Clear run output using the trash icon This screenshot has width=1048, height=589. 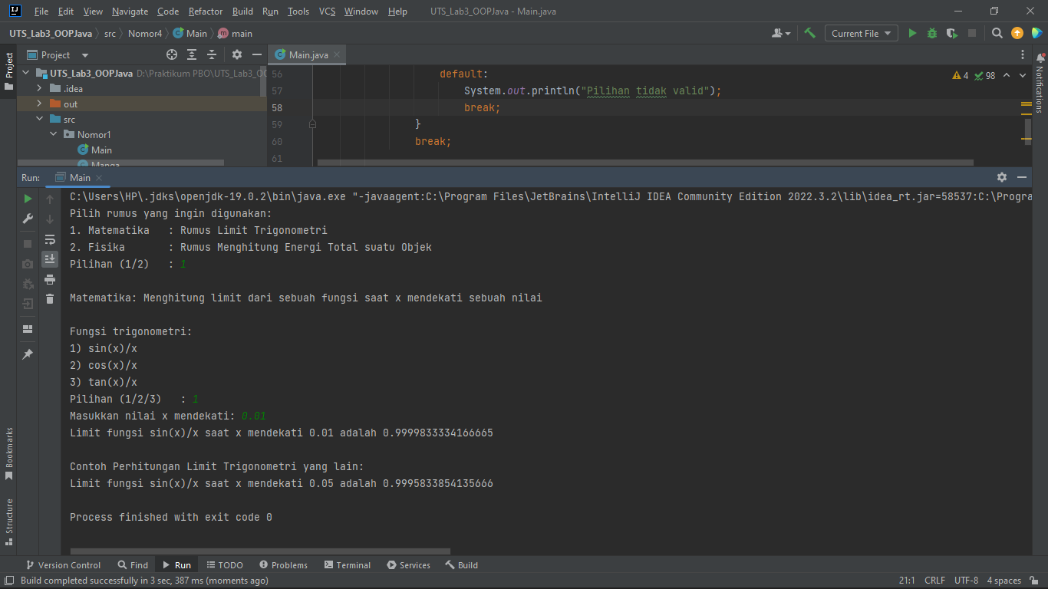50,298
